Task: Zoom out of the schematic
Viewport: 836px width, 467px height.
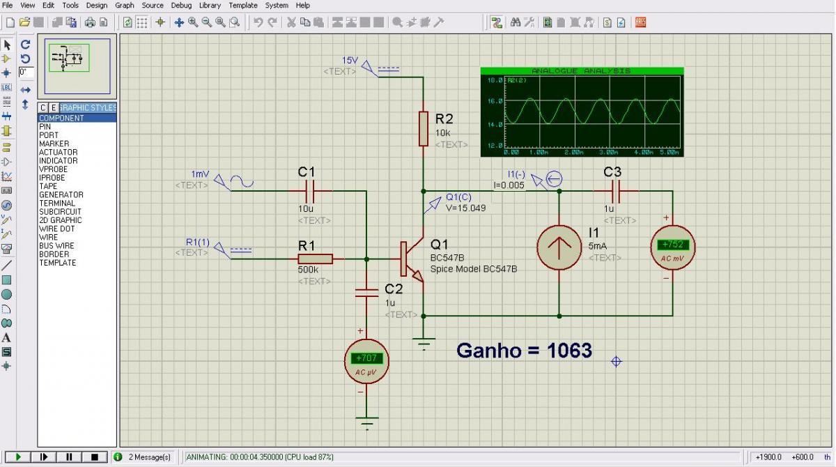Action: [x=207, y=22]
